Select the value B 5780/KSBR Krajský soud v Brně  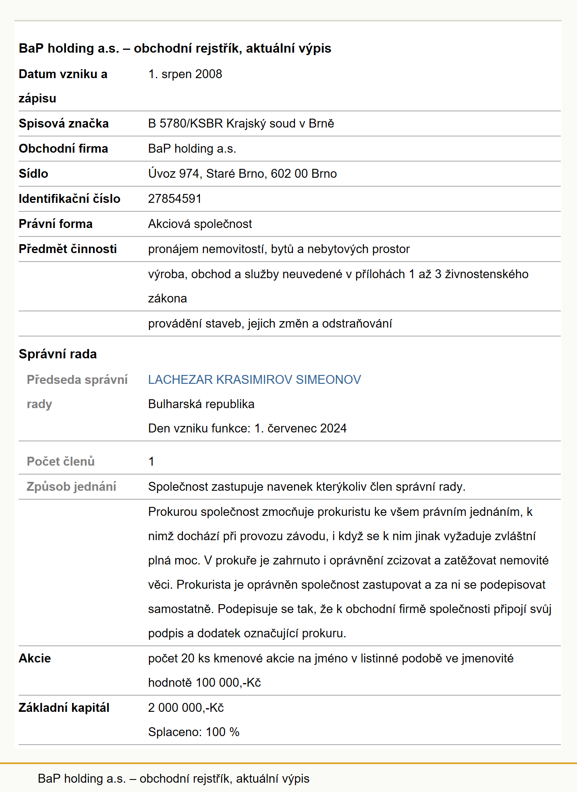241,123
